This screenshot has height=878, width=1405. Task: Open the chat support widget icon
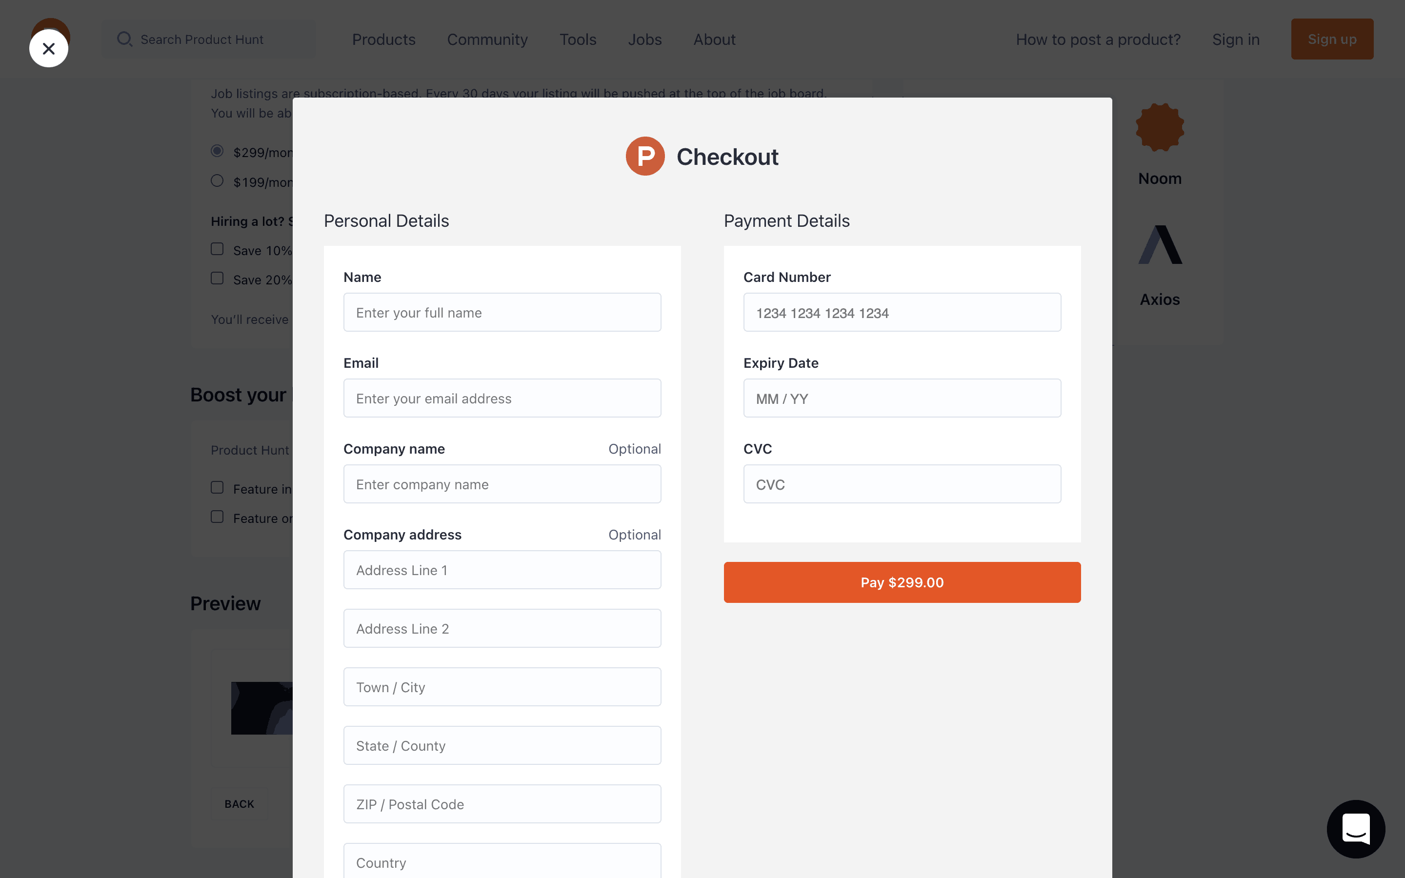click(1356, 829)
